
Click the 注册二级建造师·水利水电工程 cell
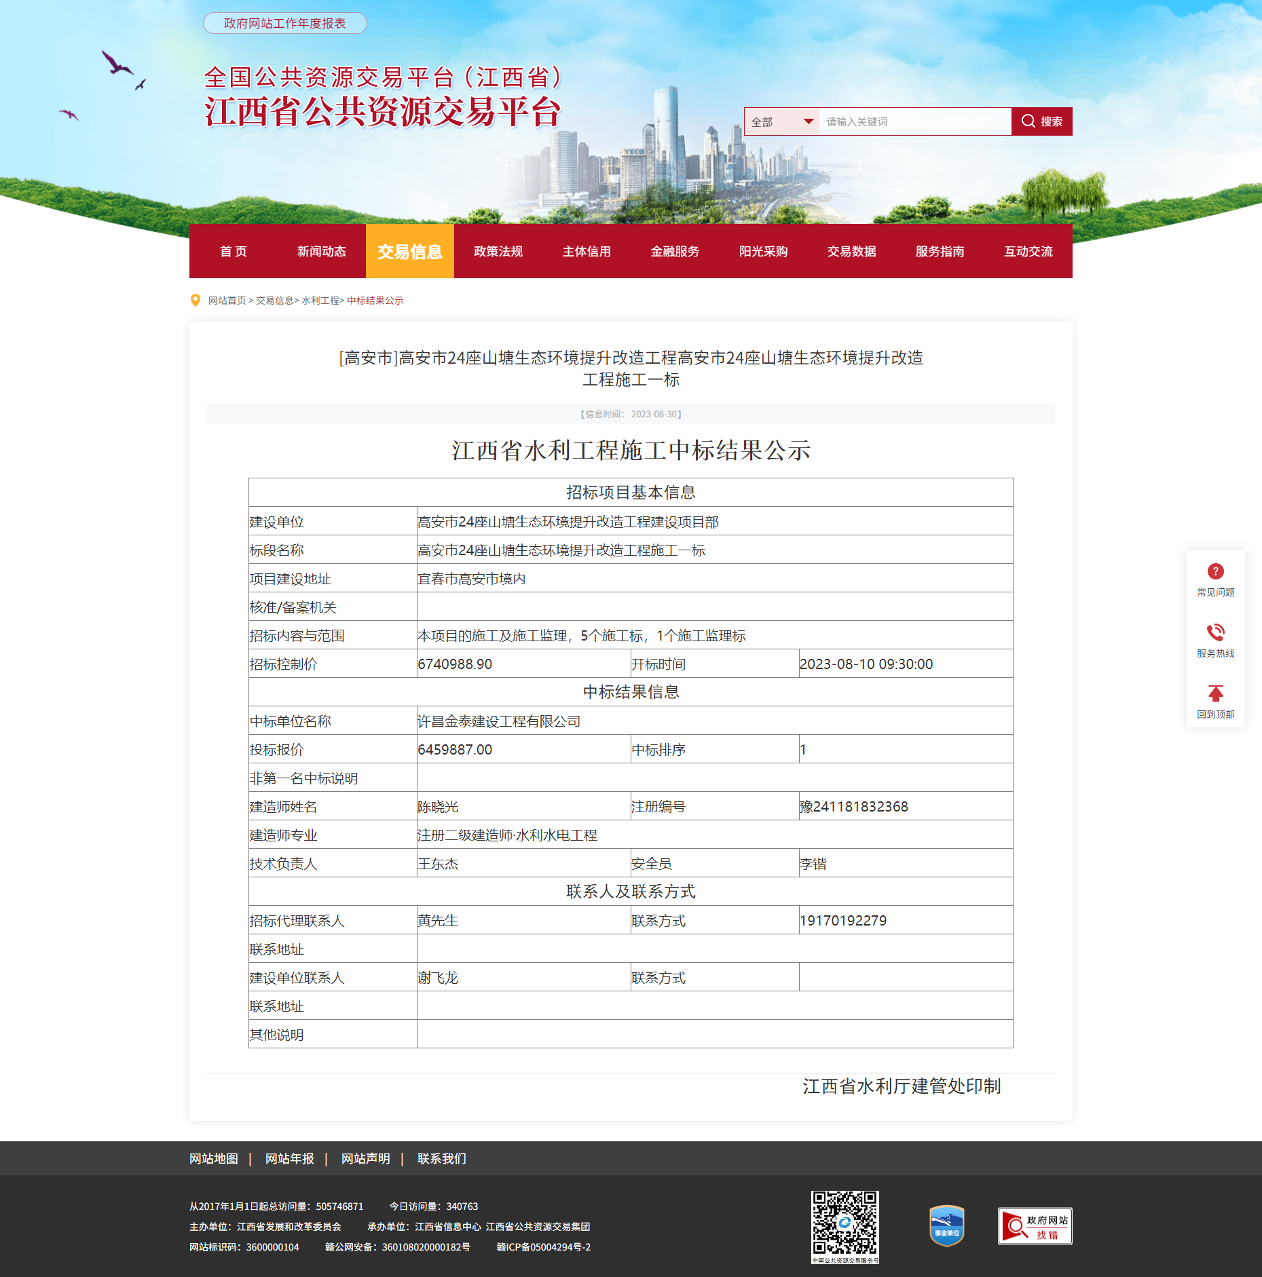pyautogui.click(x=714, y=835)
